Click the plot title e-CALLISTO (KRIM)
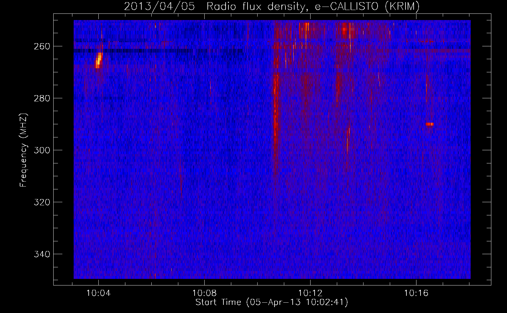This screenshot has height=313, width=507. [367, 6]
